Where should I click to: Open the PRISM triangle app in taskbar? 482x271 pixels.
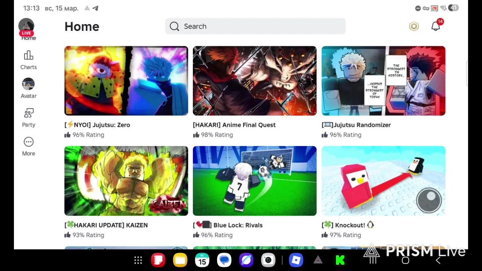point(318,260)
